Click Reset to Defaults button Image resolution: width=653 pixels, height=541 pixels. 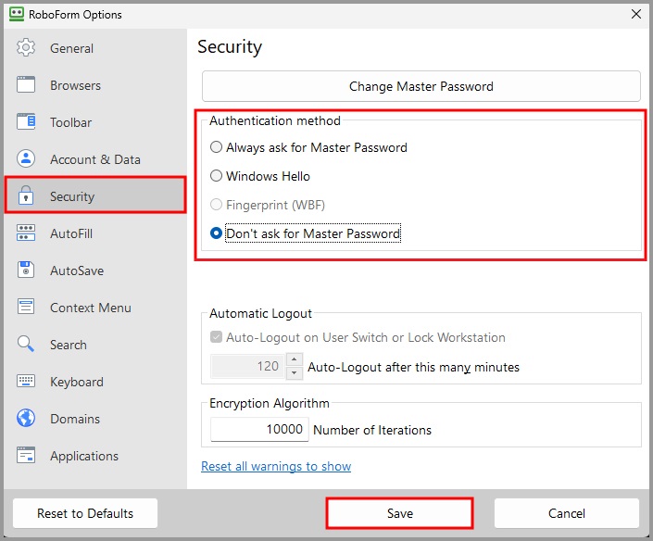click(85, 513)
